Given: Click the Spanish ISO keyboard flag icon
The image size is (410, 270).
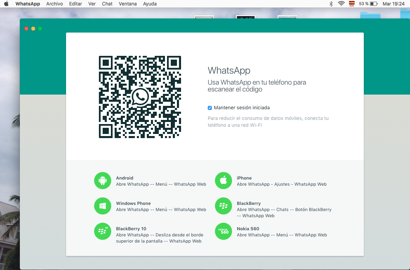Looking at the screenshot, I should 352,4.
